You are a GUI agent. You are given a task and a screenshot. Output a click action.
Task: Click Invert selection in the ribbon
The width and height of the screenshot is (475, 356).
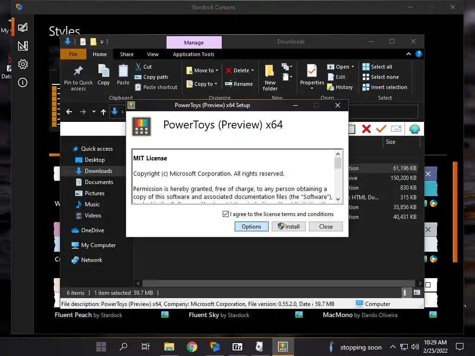tap(385, 87)
